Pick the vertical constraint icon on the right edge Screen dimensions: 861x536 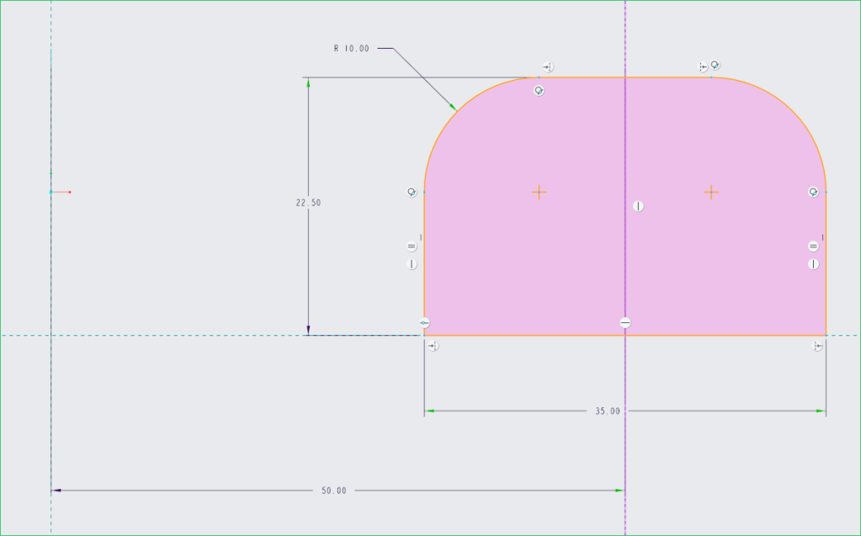813,264
